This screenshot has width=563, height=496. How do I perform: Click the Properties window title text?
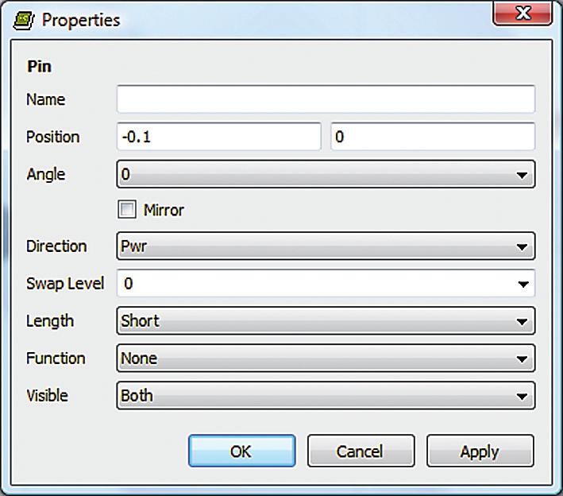click(81, 20)
